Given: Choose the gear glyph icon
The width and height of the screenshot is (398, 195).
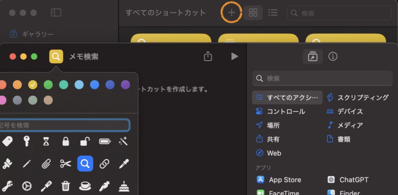Looking at the screenshot, I should [x=27, y=187].
